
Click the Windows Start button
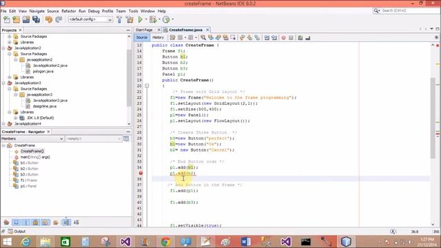(7, 242)
